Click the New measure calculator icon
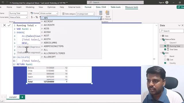 101,13
